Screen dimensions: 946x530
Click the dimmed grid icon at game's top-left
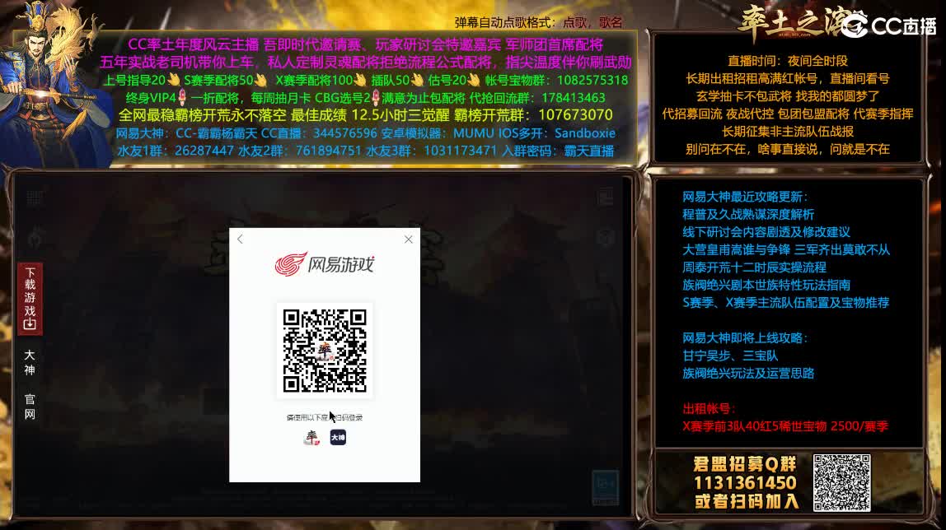(35, 198)
